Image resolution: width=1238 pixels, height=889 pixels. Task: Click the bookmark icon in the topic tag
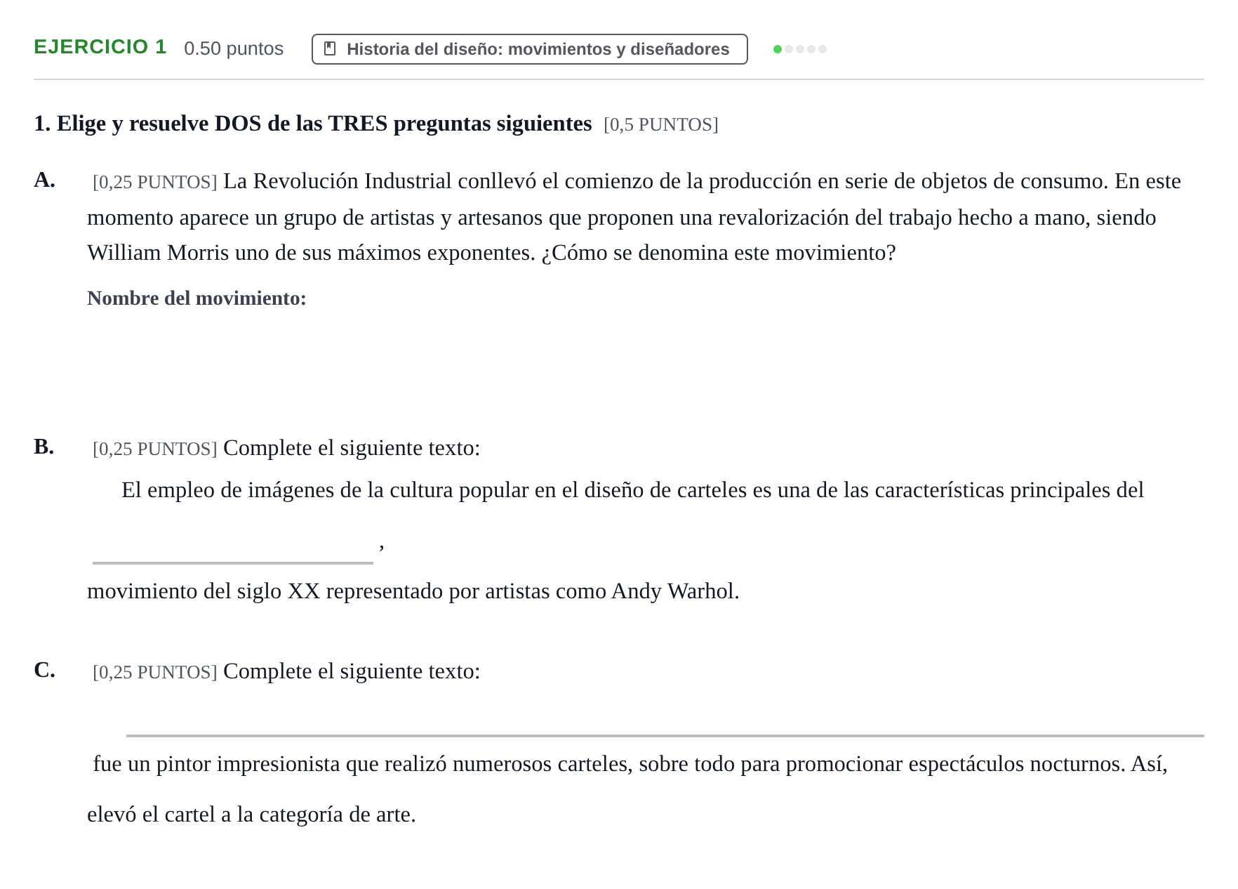pyautogui.click(x=330, y=49)
